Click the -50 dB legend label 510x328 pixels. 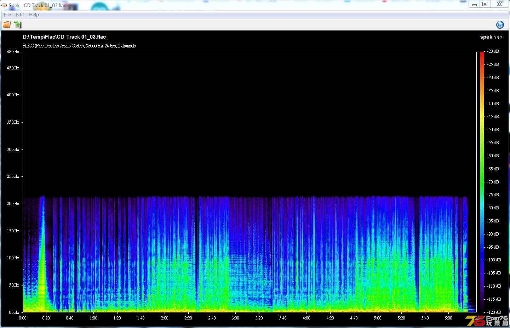(x=493, y=130)
